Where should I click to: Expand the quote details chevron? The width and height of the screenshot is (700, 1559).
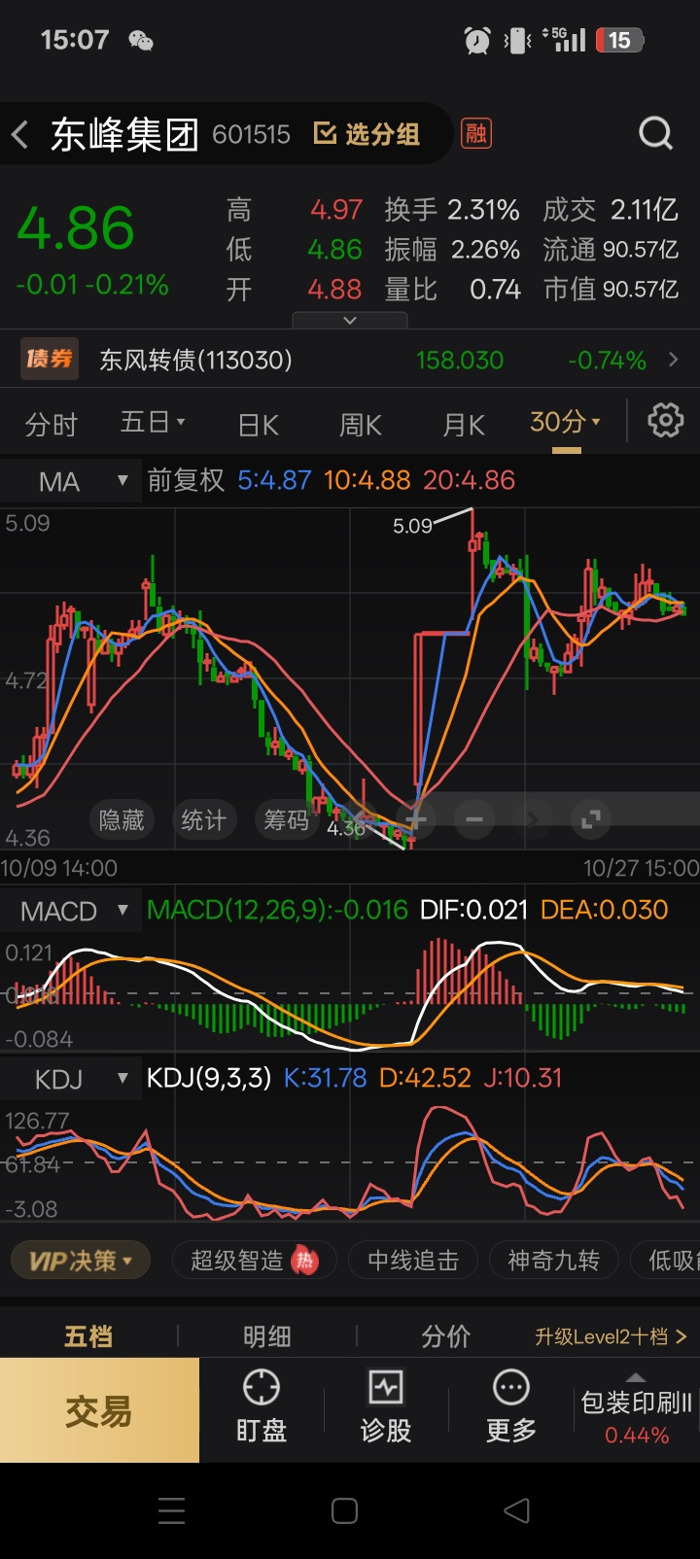[350, 320]
